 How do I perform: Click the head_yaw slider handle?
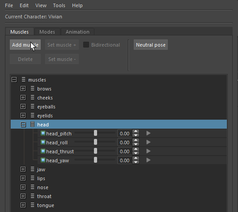pyautogui.click(x=95, y=160)
